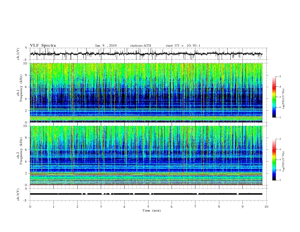Click inside the ch.2 spectrogram panel
The height and width of the screenshot is (232, 300).
(146, 155)
